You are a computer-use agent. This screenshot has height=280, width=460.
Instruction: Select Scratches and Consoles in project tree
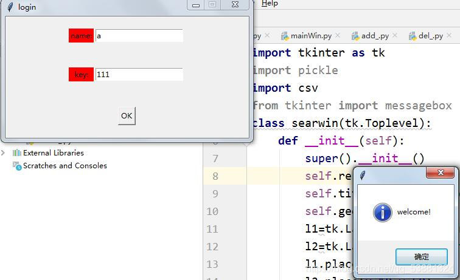click(65, 166)
